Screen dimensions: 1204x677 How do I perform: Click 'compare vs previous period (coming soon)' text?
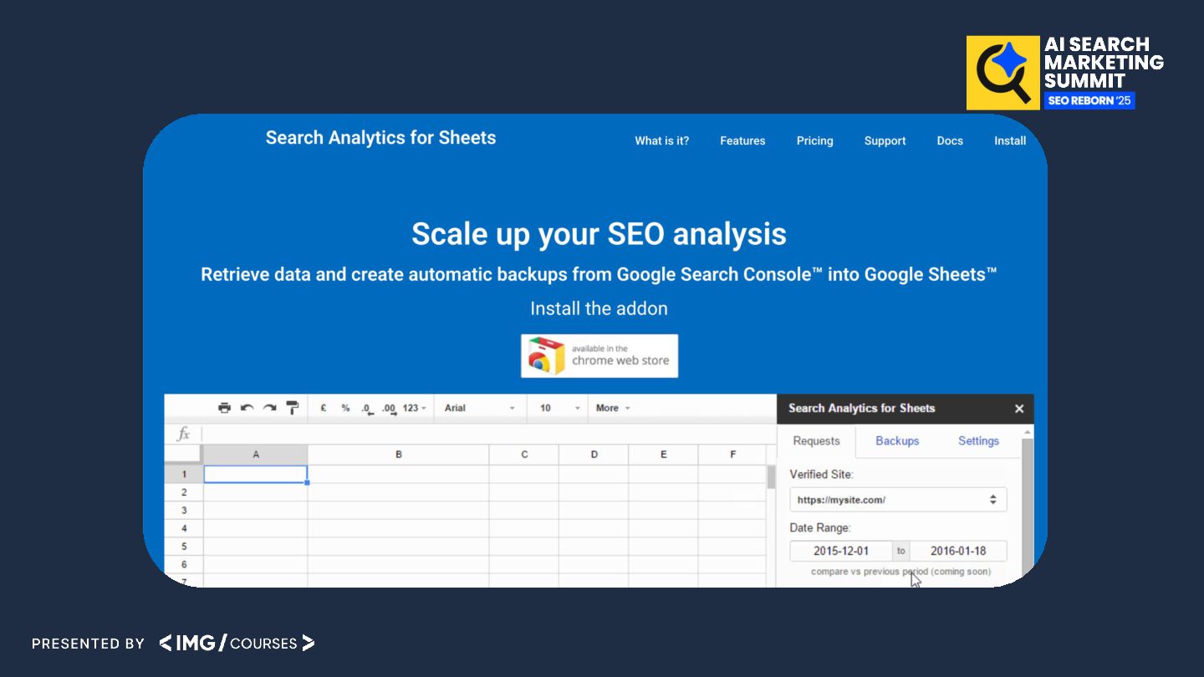coord(900,572)
